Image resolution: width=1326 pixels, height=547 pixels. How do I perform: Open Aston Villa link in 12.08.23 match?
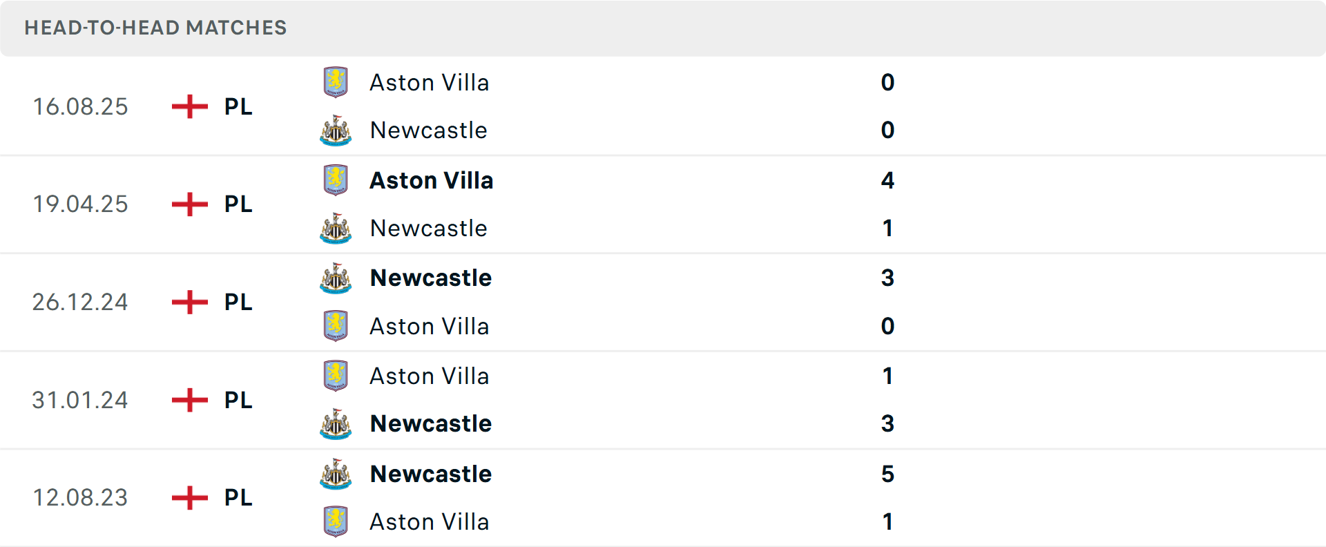click(430, 521)
